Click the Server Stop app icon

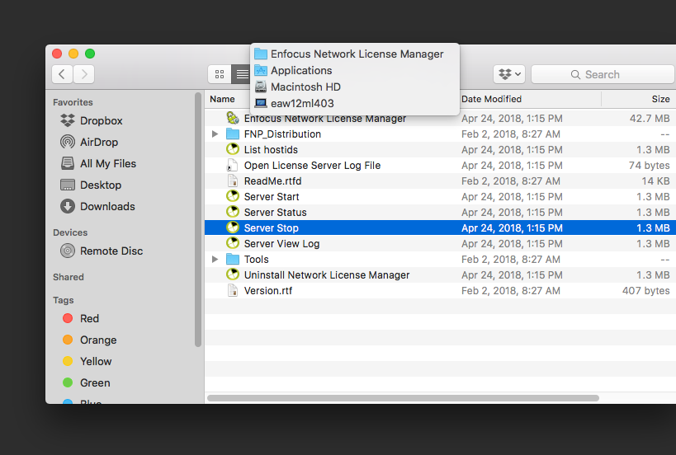[x=233, y=227]
